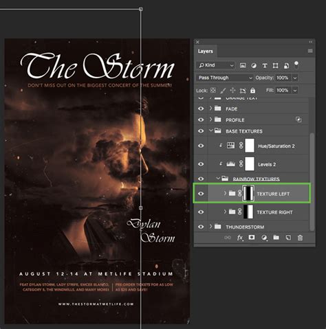Click the Hue/Saturation 2 adjustment icon

(230, 146)
